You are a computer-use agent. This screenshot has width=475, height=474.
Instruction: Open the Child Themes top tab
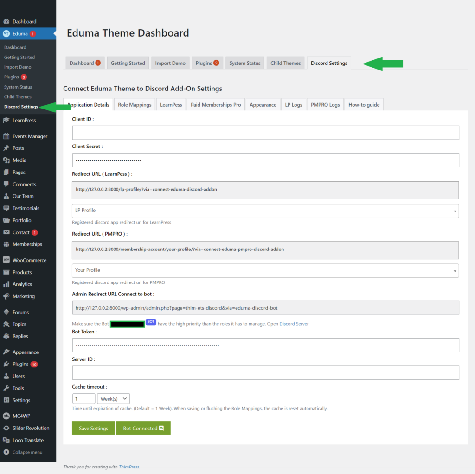(x=285, y=63)
